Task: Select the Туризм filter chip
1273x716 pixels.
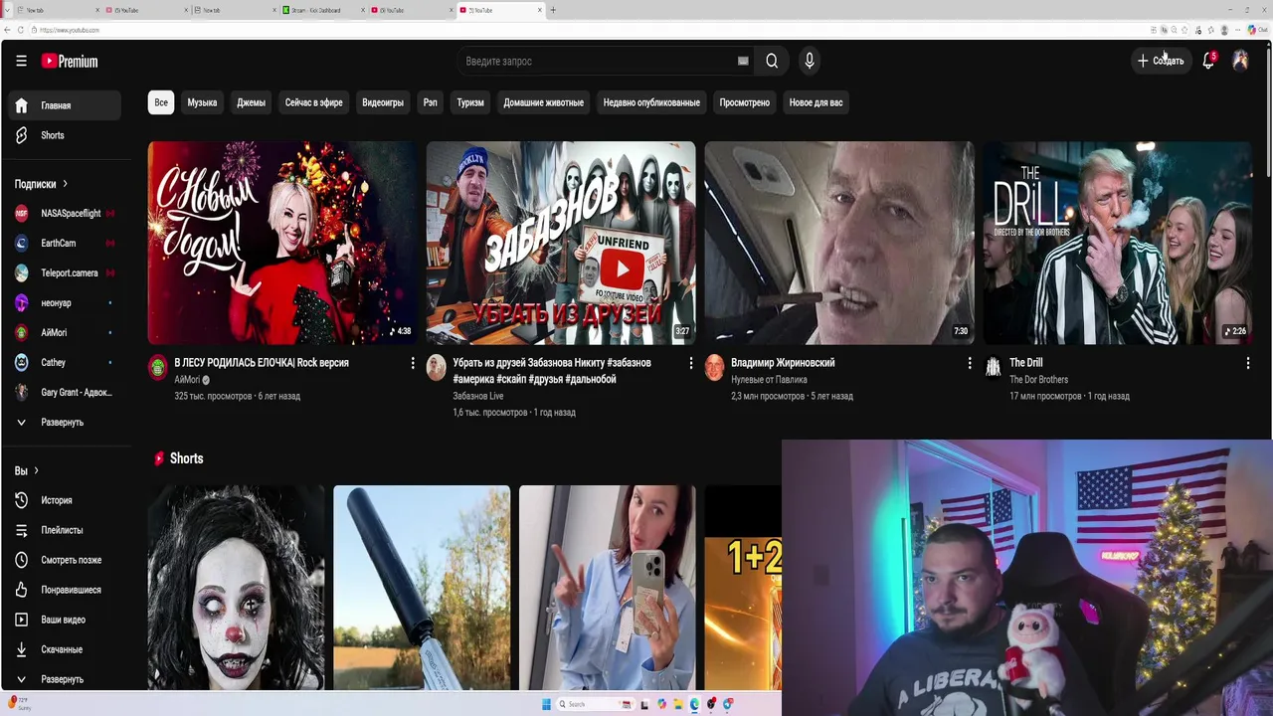Action: pos(470,102)
